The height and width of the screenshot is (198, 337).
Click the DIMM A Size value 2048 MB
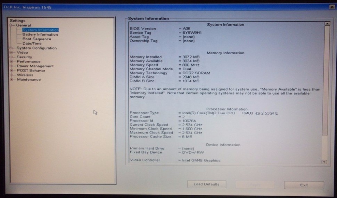tap(191, 77)
